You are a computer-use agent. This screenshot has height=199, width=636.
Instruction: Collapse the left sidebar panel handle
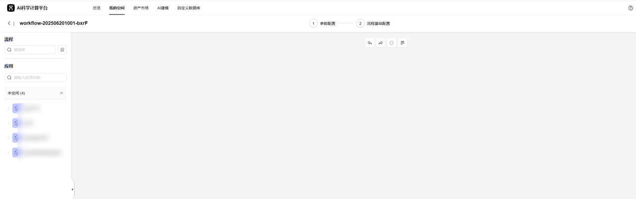coord(72,189)
